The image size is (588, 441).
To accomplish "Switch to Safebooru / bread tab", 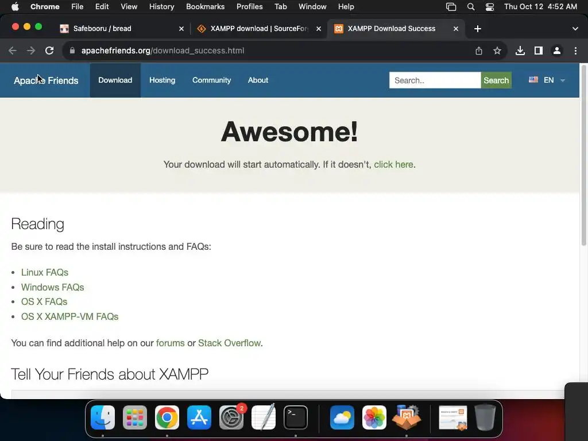I will tap(122, 29).
